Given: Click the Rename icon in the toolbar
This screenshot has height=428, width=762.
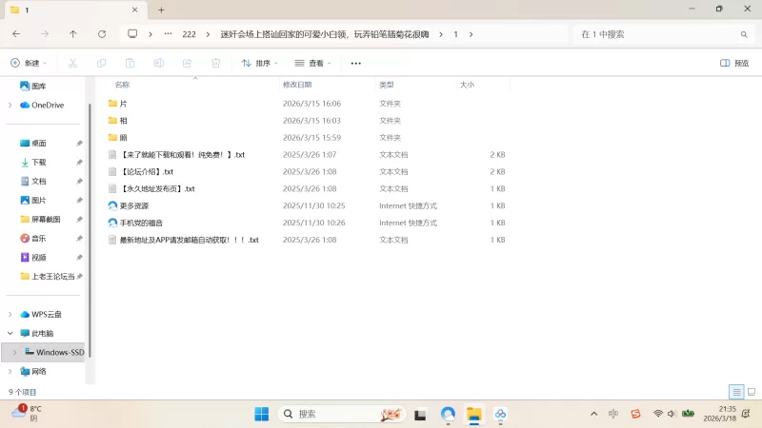Looking at the screenshot, I should tap(158, 63).
